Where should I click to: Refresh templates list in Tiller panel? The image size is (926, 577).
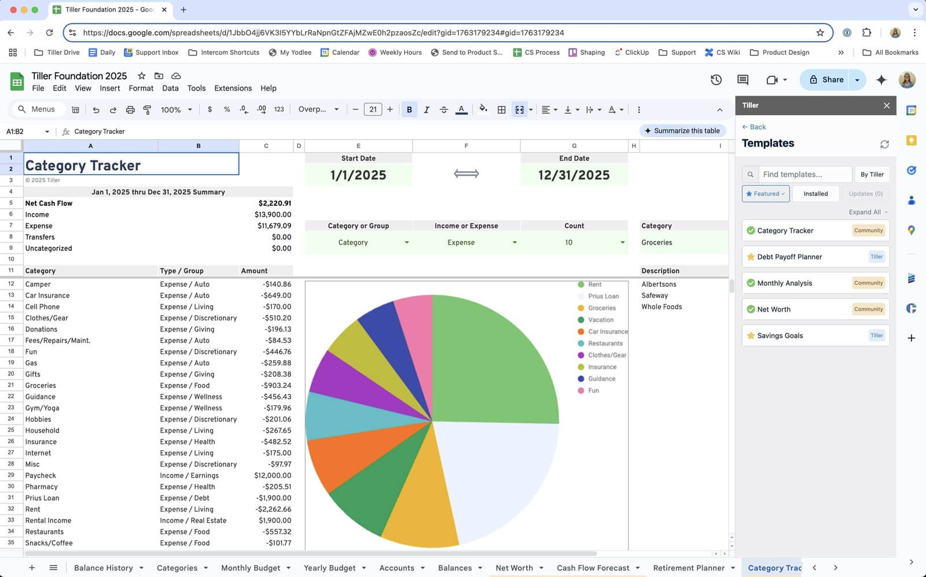(x=884, y=144)
